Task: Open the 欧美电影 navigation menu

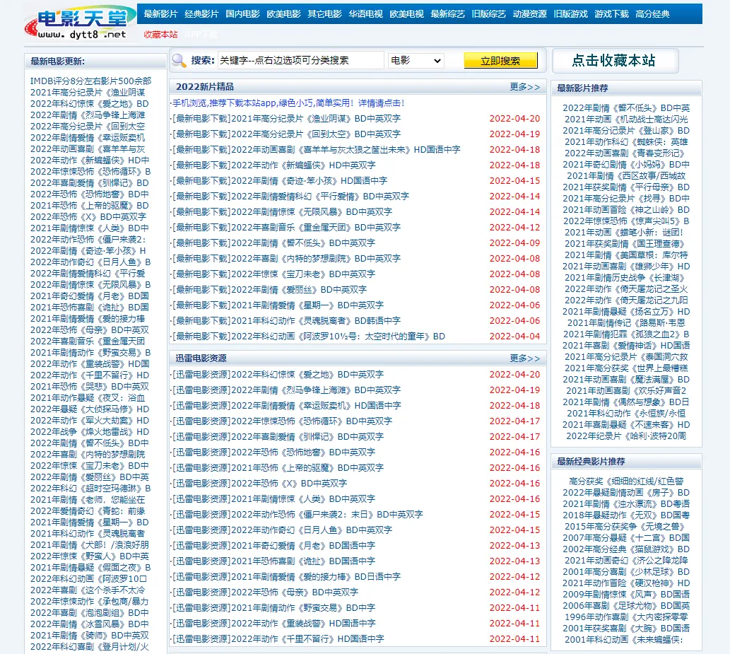Action: click(x=283, y=14)
